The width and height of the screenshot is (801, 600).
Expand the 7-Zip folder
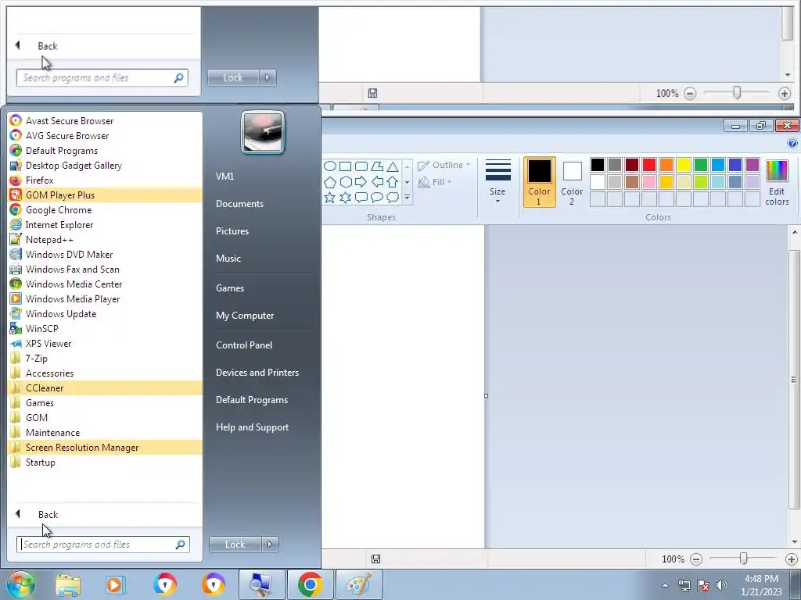[105, 358]
